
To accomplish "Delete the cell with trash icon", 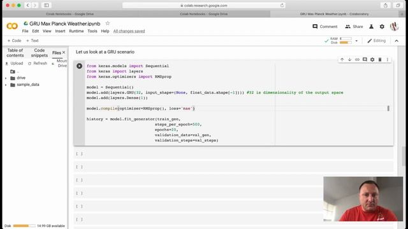I will pos(380,60).
